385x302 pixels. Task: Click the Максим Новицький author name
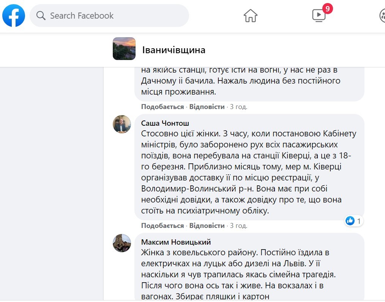pyautogui.click(x=176, y=242)
